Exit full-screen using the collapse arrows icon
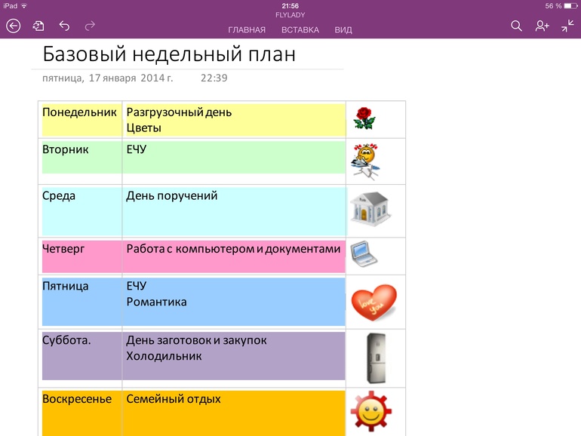This screenshot has height=436, width=581. 567,26
